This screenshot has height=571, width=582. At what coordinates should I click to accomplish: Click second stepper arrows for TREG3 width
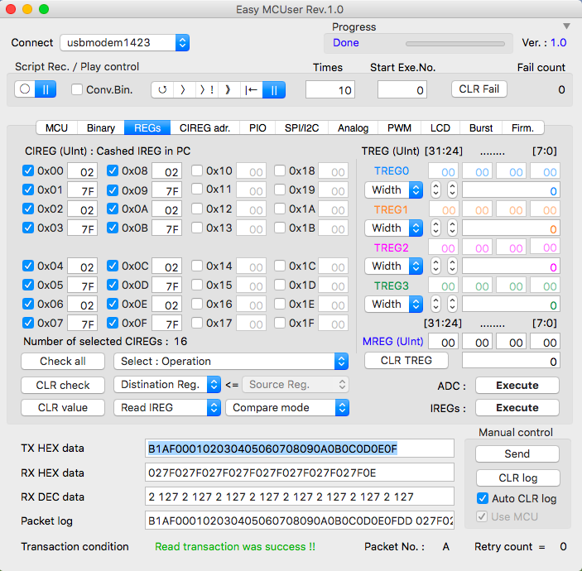pyautogui.click(x=452, y=305)
